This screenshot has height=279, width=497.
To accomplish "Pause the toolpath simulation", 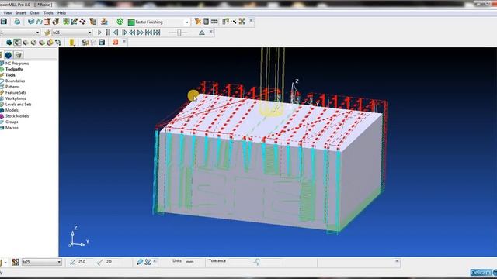I will [108, 33].
